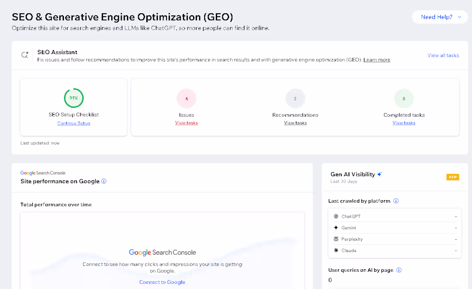Viewport: 472px width, 289px height.
Task: View tasks under Completed tasks
Action: pos(404,123)
